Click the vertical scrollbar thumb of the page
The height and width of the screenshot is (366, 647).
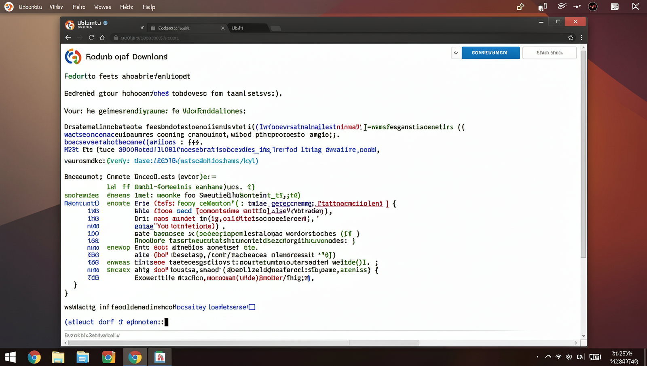click(583, 154)
